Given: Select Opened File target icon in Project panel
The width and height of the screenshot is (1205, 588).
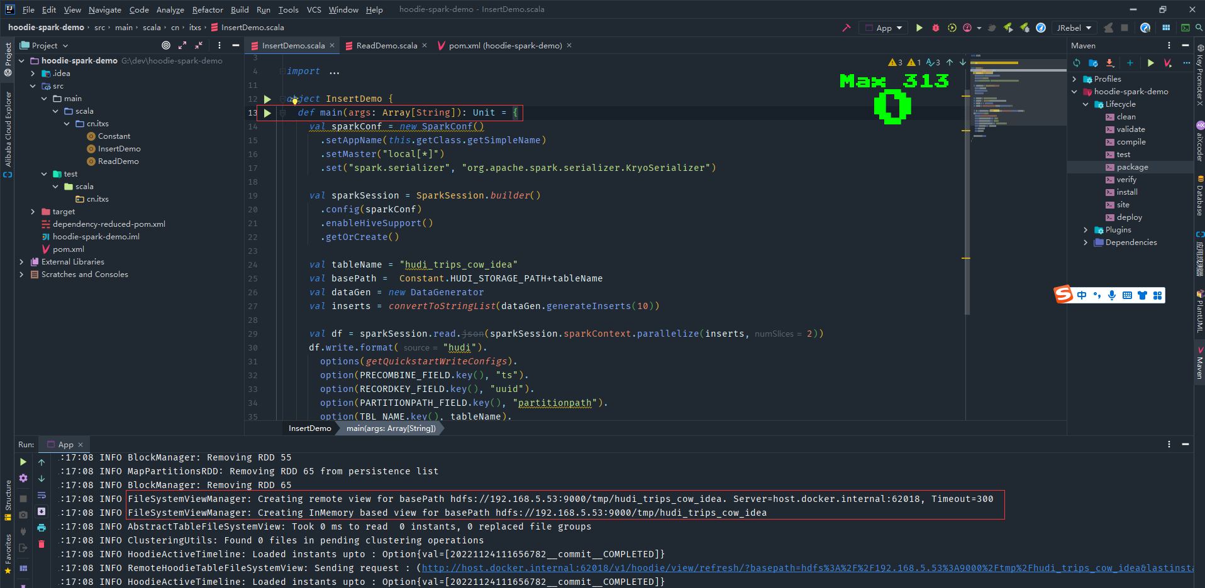Looking at the screenshot, I should 166,45.
